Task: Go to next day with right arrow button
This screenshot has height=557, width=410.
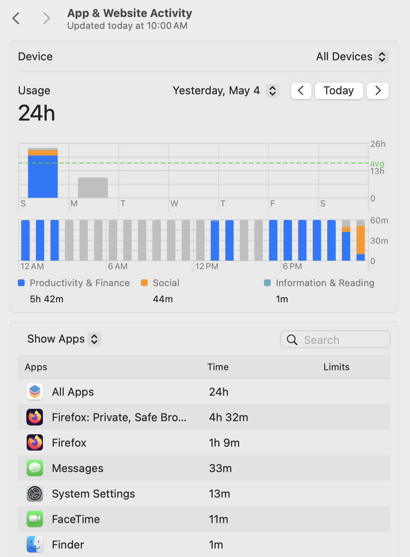Action: tap(378, 90)
